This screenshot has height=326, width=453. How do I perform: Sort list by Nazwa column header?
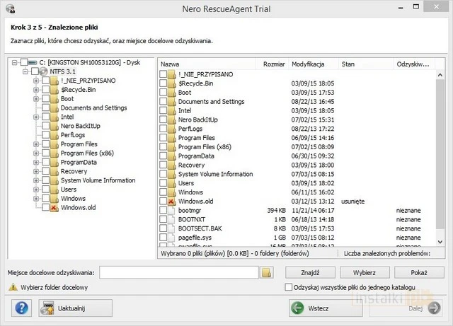(x=209, y=64)
